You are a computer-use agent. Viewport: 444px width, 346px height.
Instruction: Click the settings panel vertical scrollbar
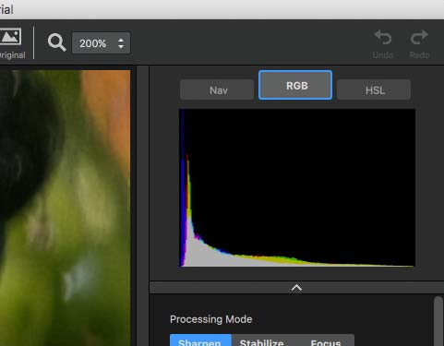(x=438, y=321)
